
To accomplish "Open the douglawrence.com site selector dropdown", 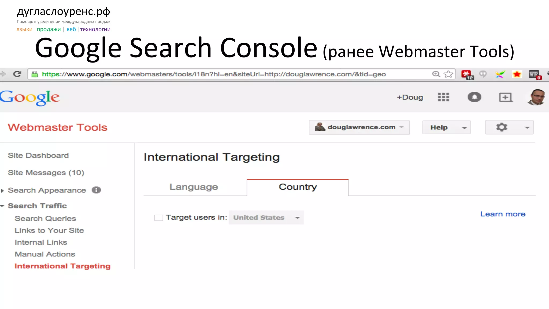I will click(x=359, y=127).
